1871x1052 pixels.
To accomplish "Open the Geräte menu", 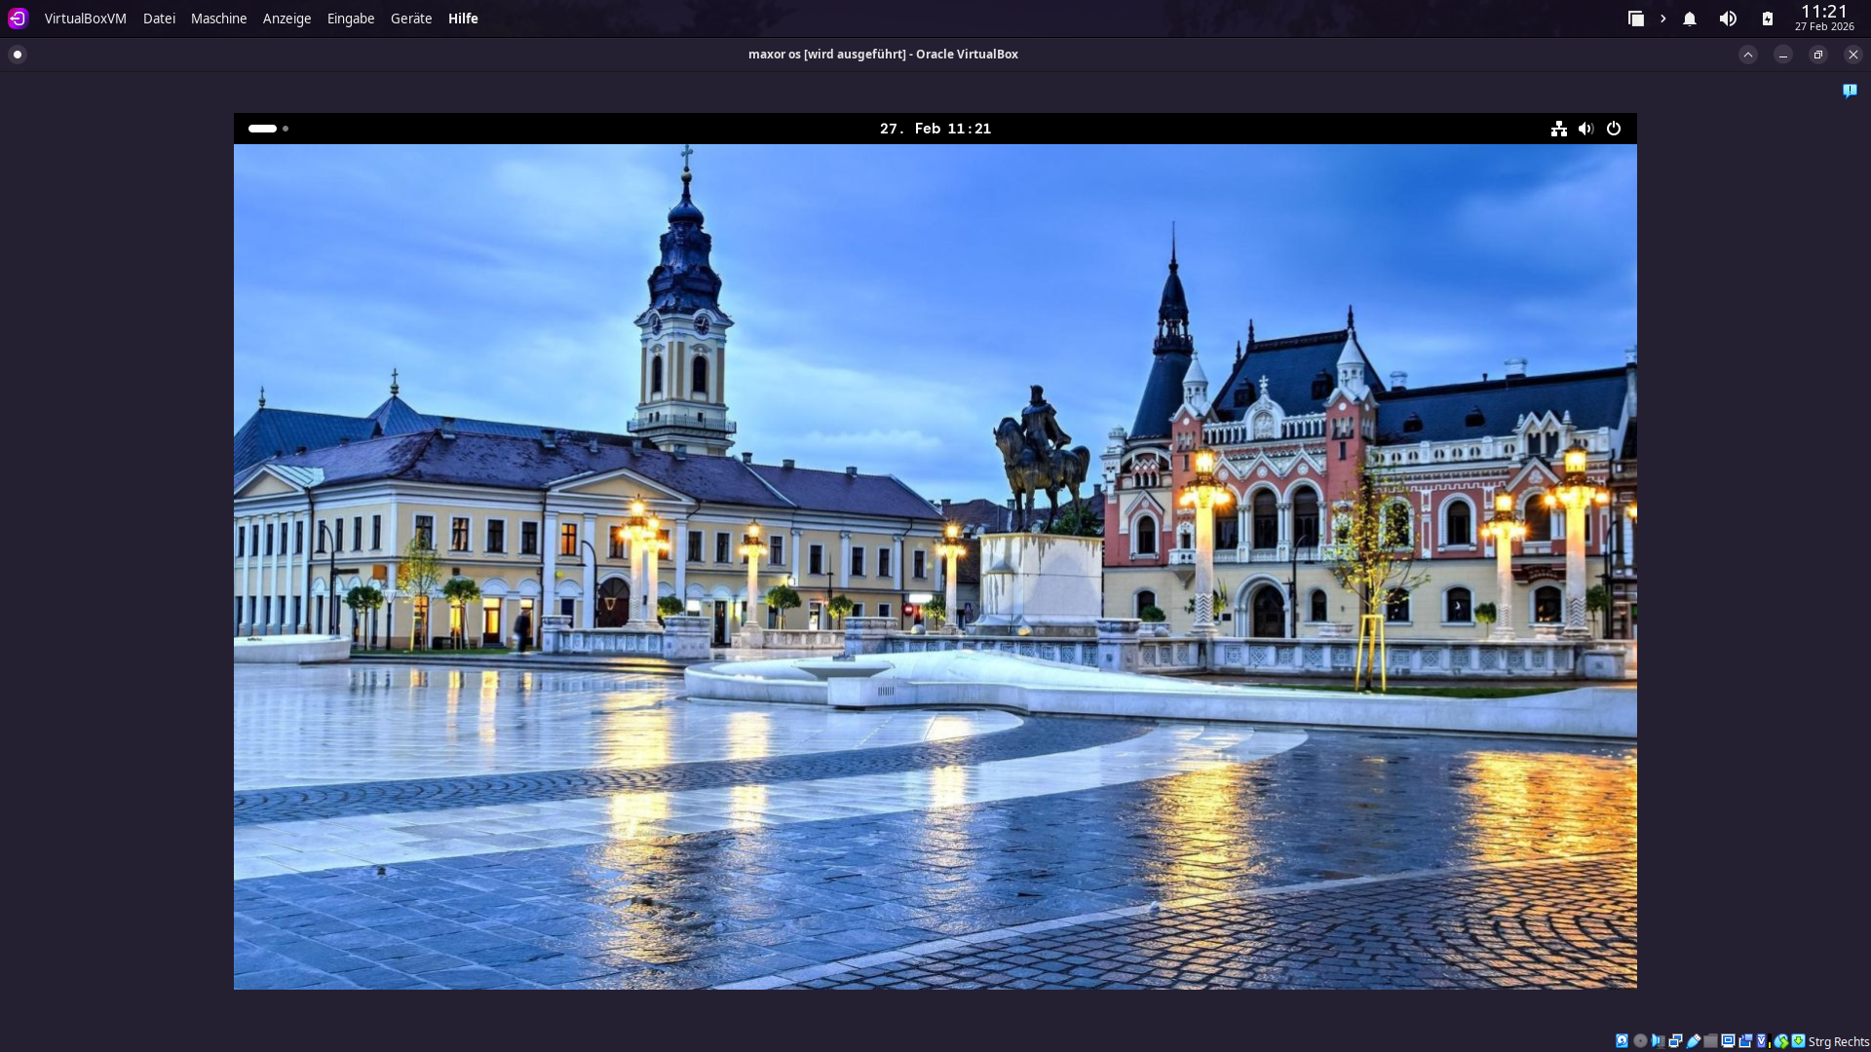I will pyautogui.click(x=410, y=19).
